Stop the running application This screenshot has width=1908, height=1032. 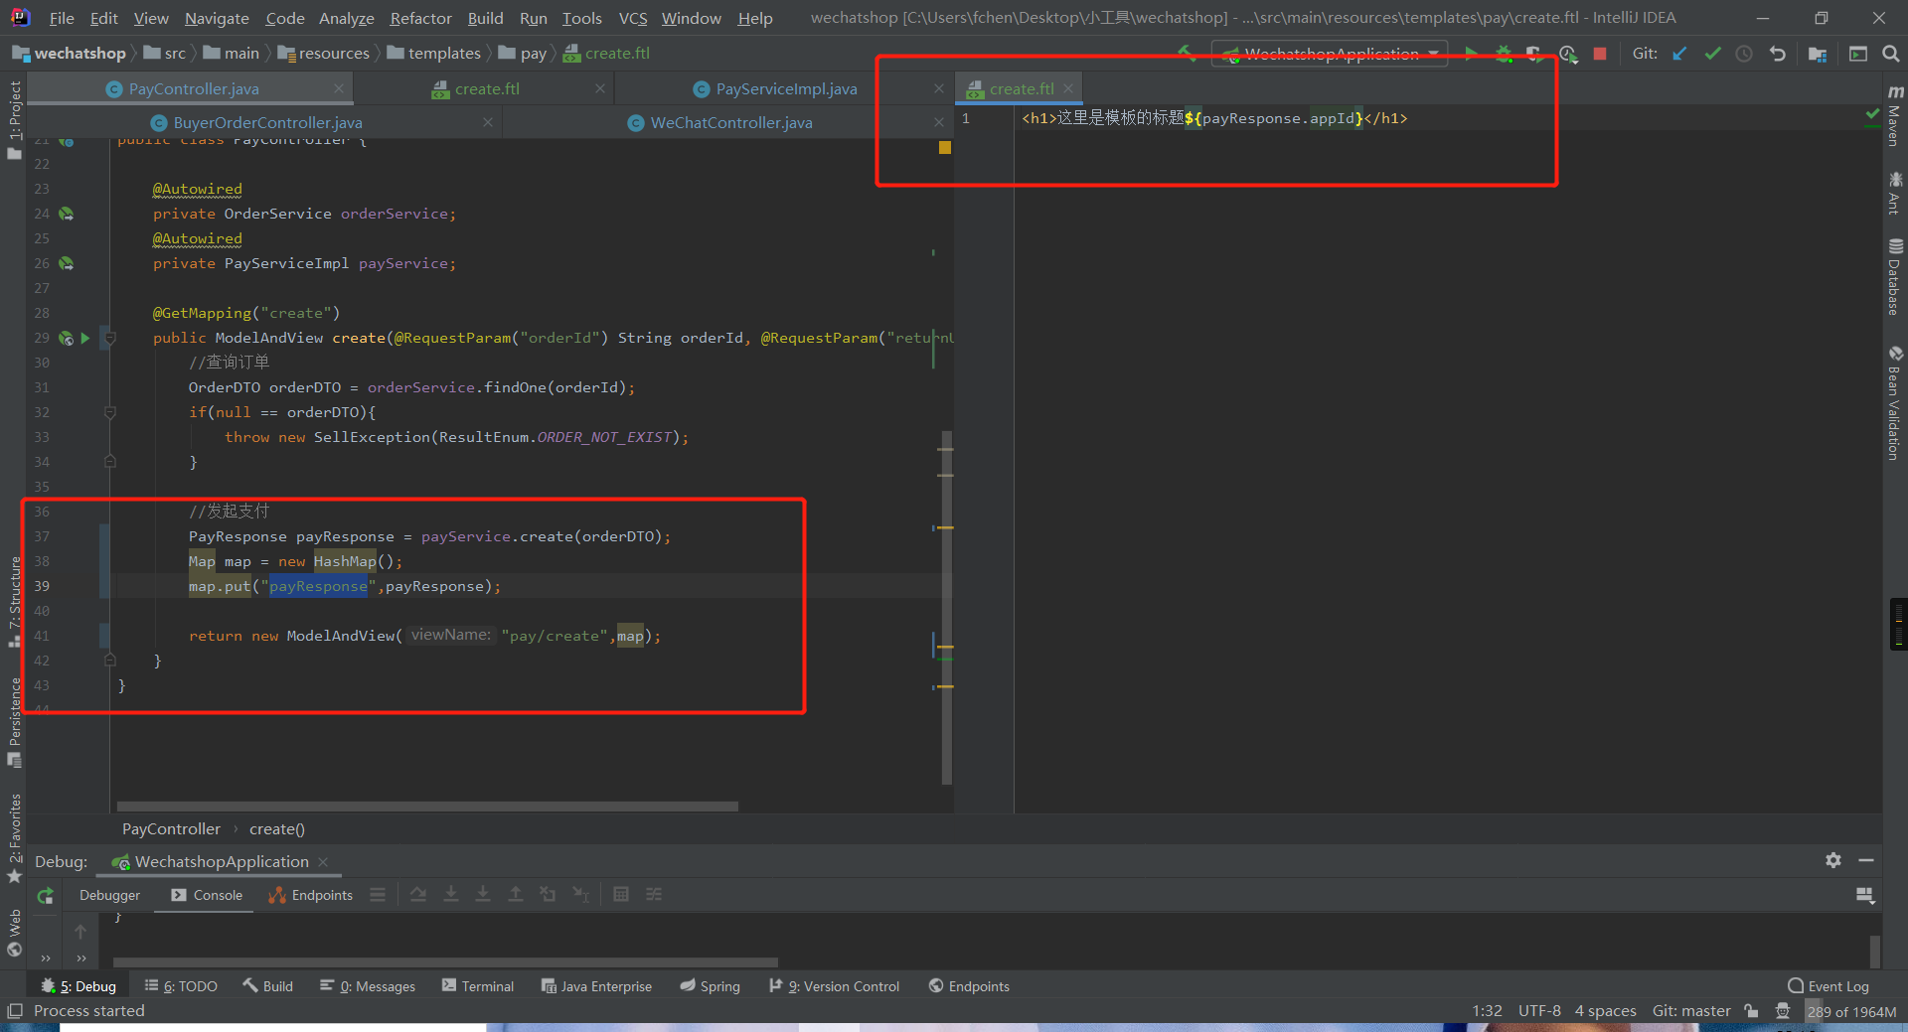coord(1600,54)
